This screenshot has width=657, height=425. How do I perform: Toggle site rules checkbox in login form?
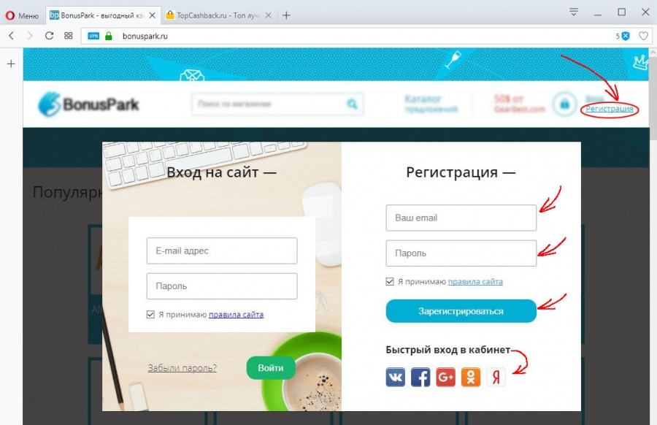(x=150, y=314)
